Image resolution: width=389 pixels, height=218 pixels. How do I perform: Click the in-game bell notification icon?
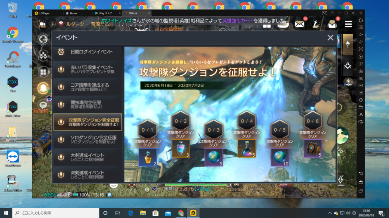[43, 88]
